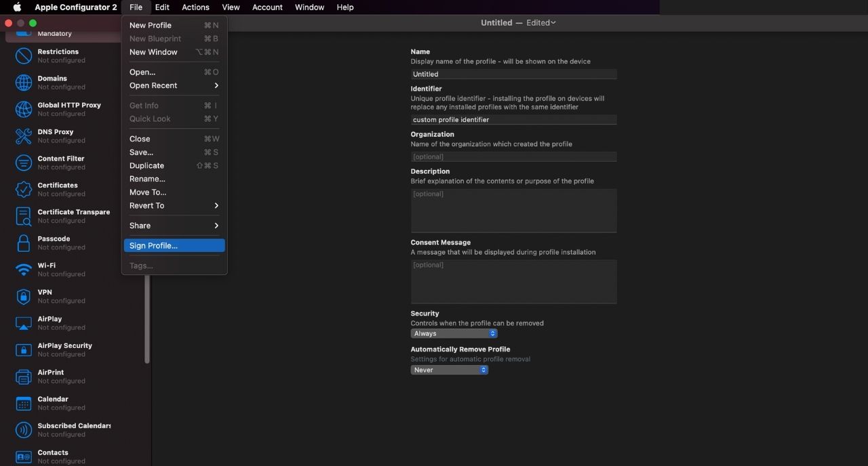
Task: Choose New Window menu entry
Action: [x=174, y=52]
